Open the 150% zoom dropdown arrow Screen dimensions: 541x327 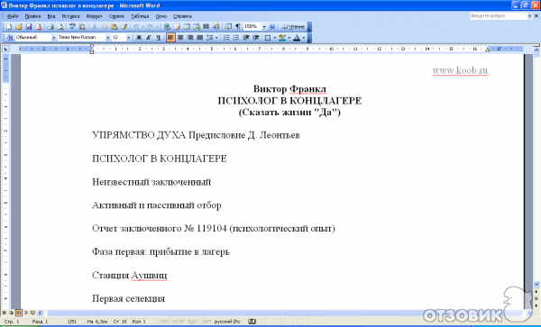pyautogui.click(x=264, y=26)
